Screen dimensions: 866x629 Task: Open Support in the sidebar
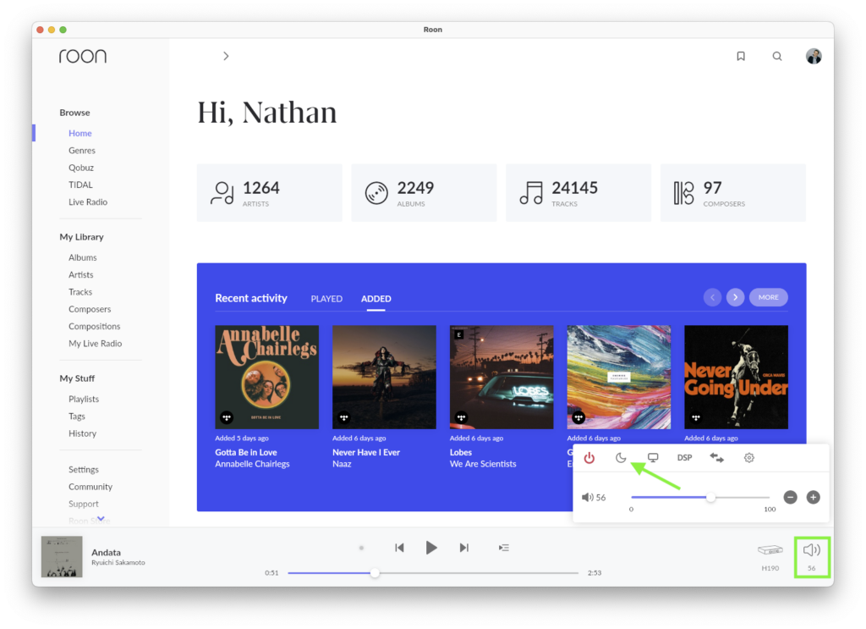click(x=84, y=504)
